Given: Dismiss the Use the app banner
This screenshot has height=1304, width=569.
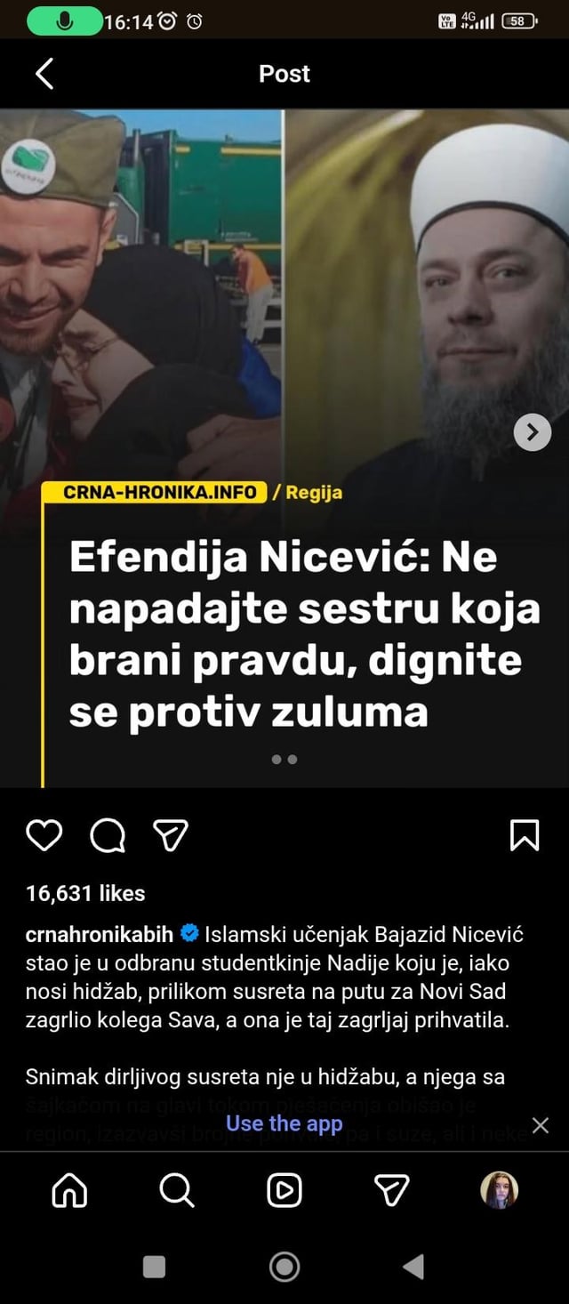Looking at the screenshot, I should pyautogui.click(x=540, y=1125).
